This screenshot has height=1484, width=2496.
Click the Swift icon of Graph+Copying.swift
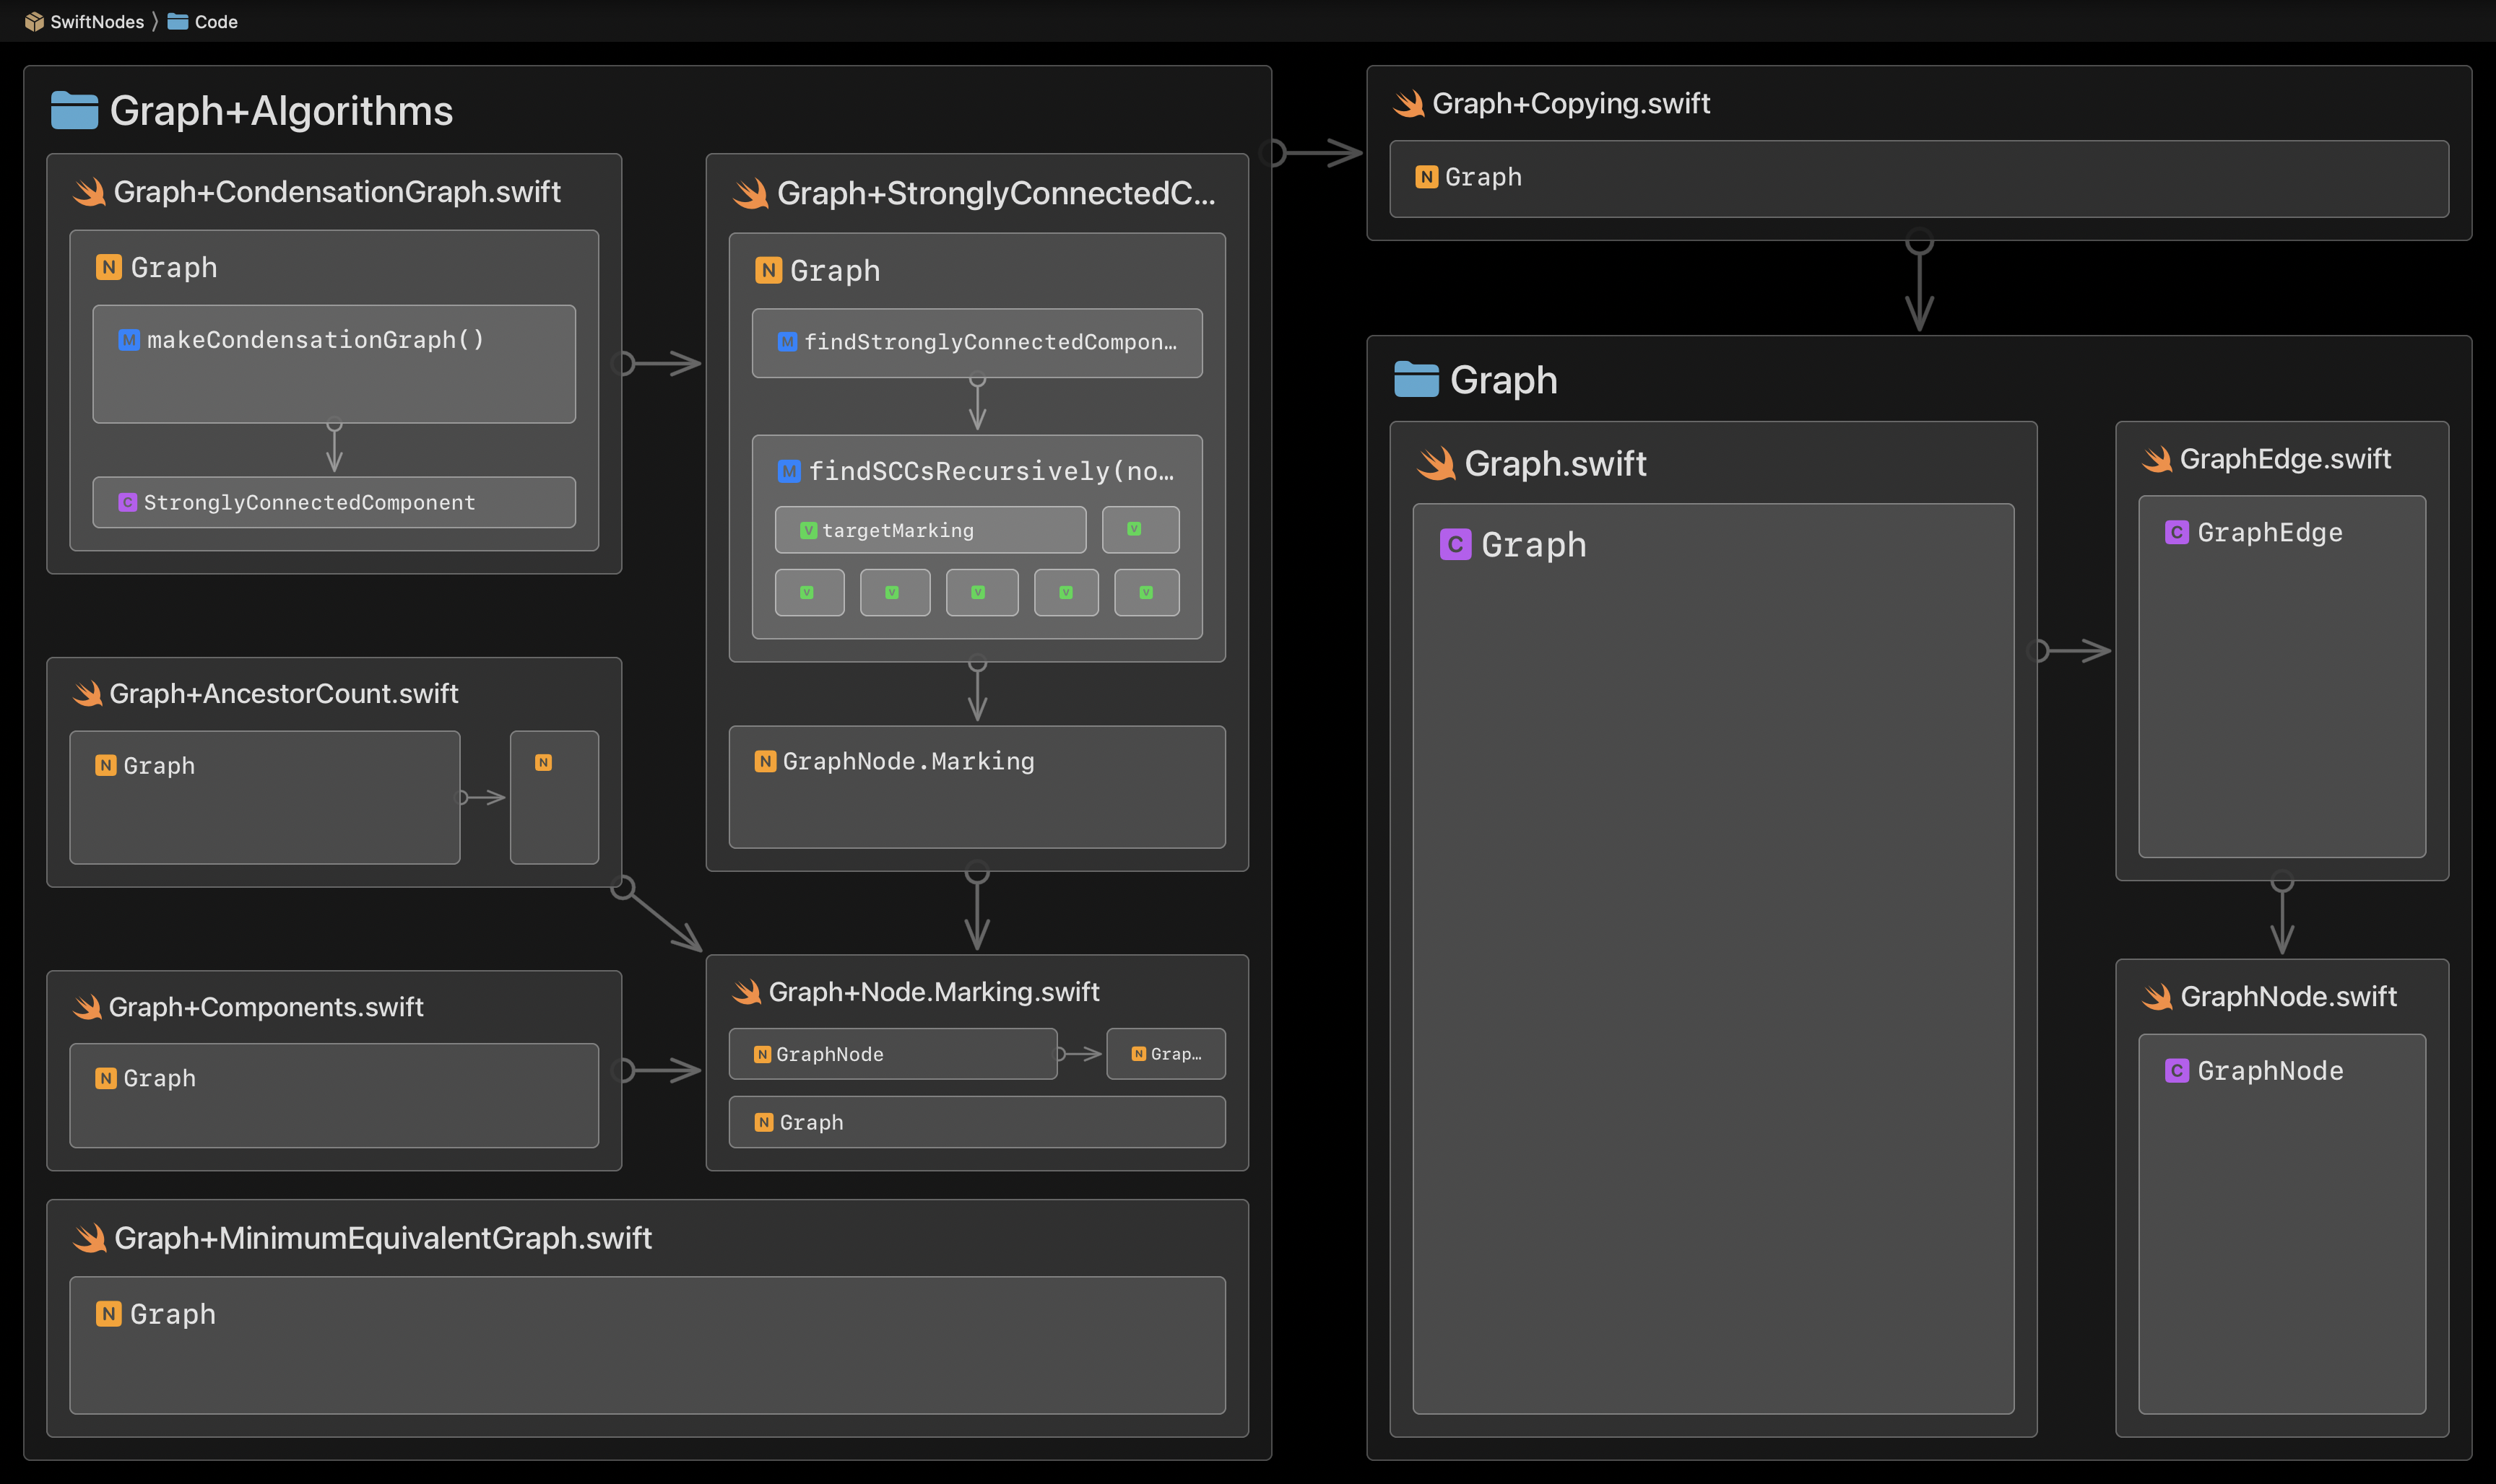[x=1410, y=104]
